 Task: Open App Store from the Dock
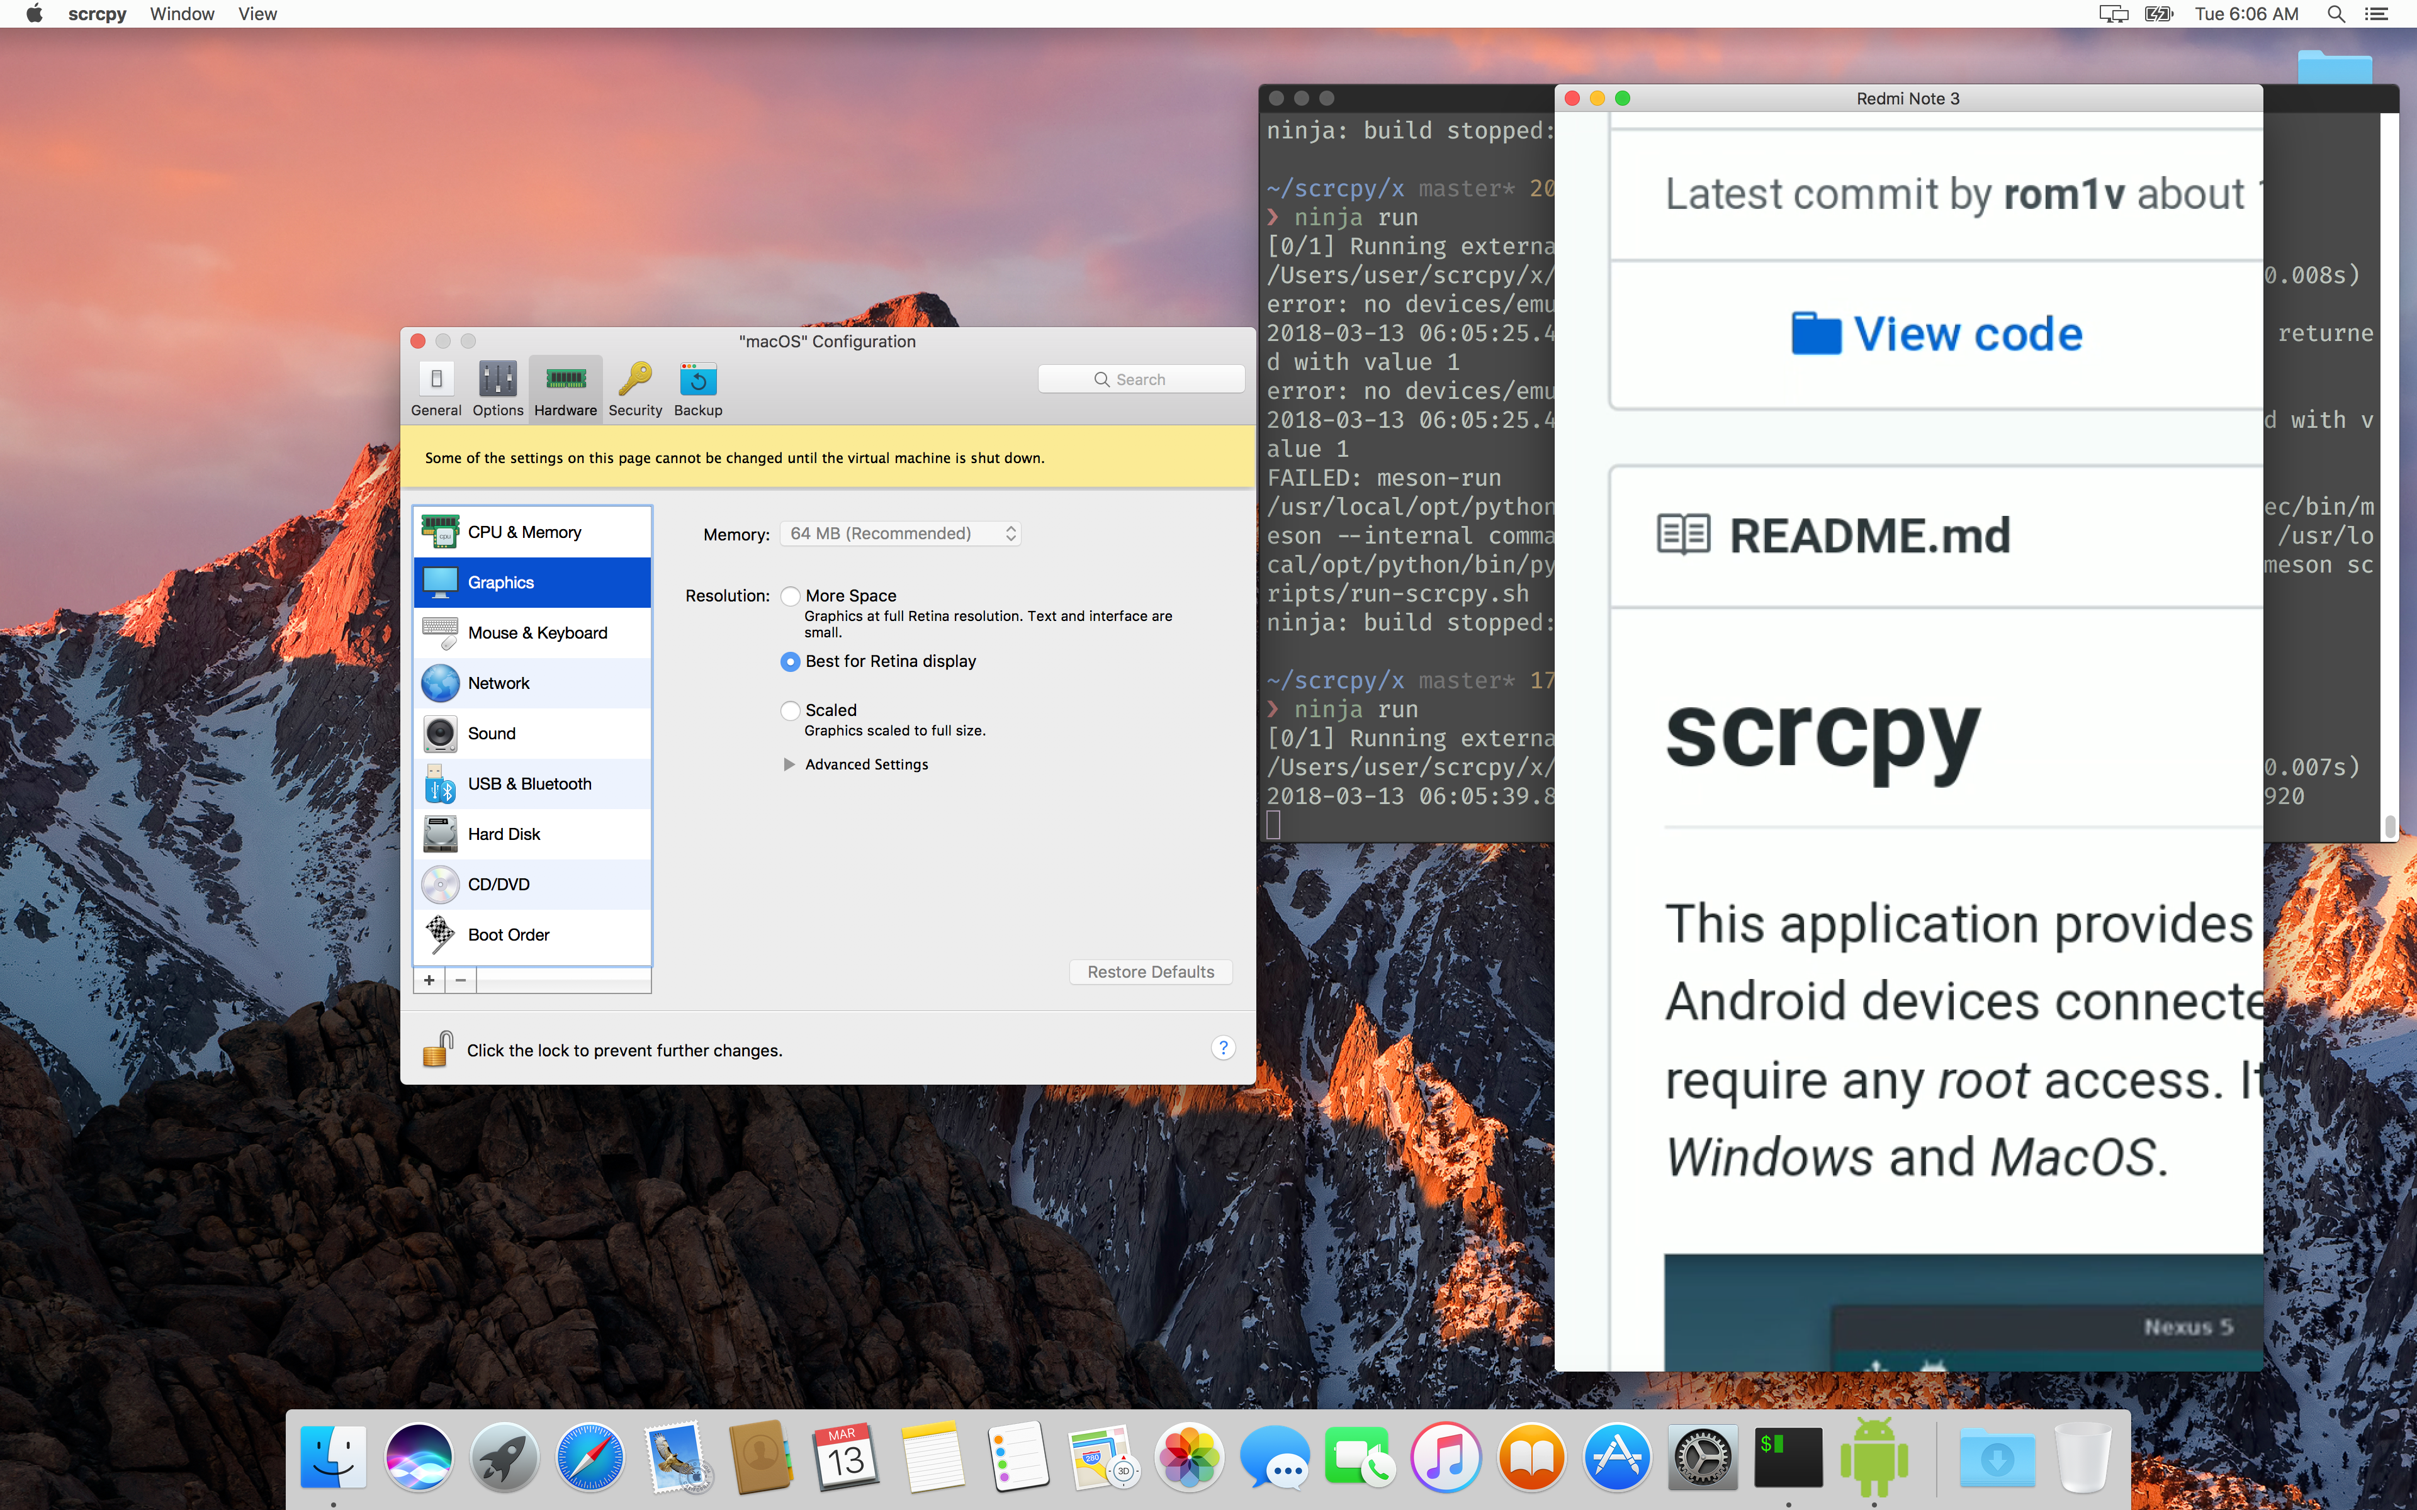[x=1617, y=1457]
